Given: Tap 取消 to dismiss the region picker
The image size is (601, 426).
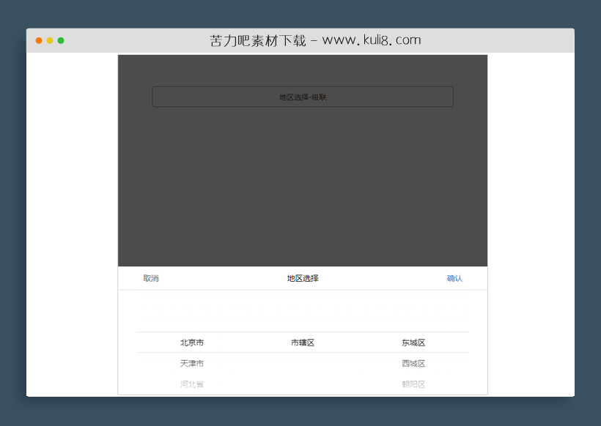Looking at the screenshot, I should coord(150,278).
